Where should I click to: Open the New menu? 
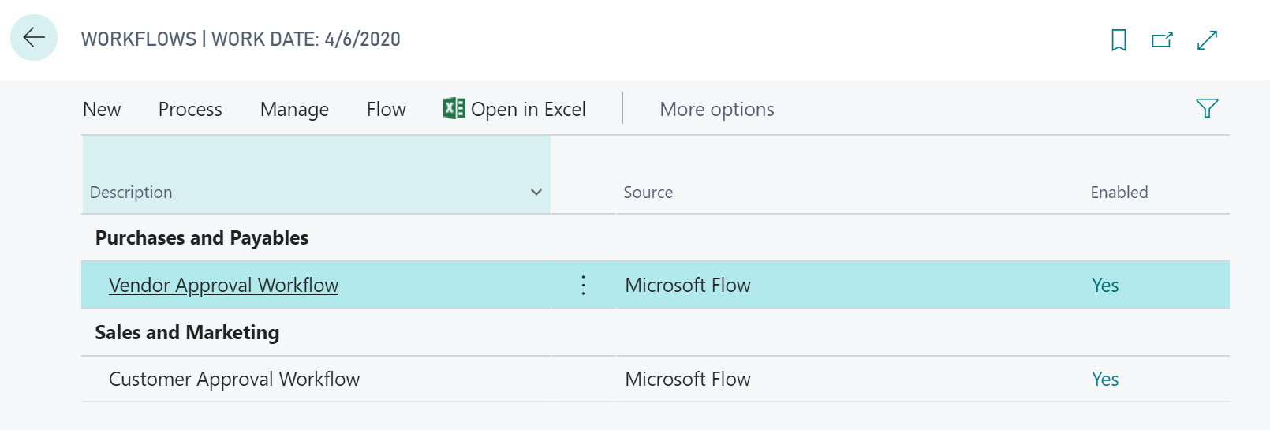click(102, 109)
